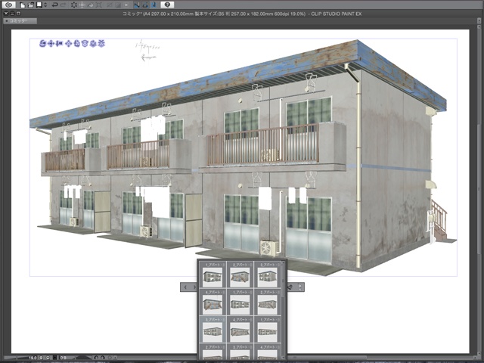Click rotate left icon in status bar
Screen dimensions: 484x363
[96, 358]
